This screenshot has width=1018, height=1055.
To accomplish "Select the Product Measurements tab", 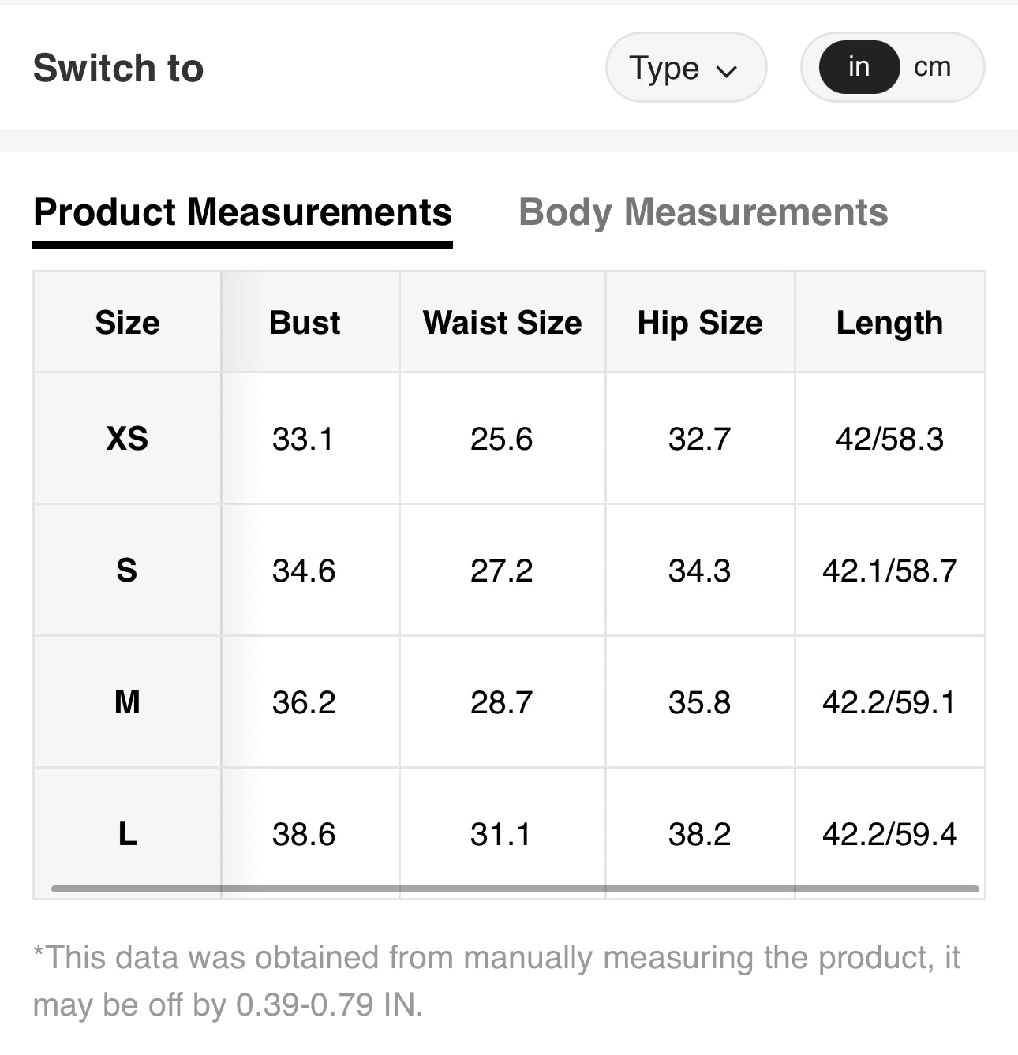I will click(242, 212).
